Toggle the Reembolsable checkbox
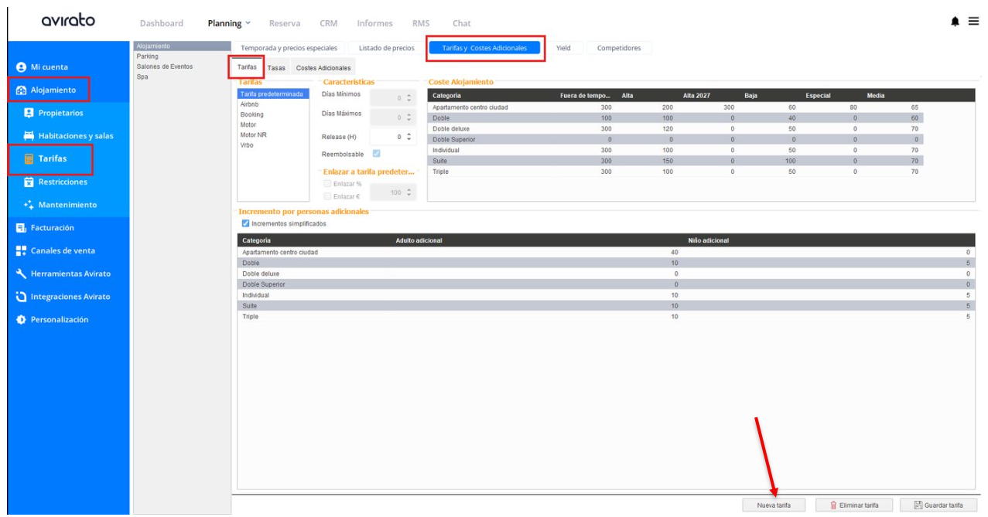Screen dimensions: 988x517 (377, 153)
